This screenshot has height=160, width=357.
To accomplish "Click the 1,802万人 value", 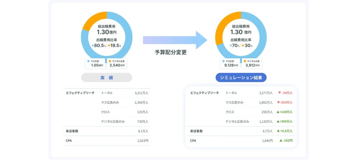I will pyautogui.click(x=266, y=102).
